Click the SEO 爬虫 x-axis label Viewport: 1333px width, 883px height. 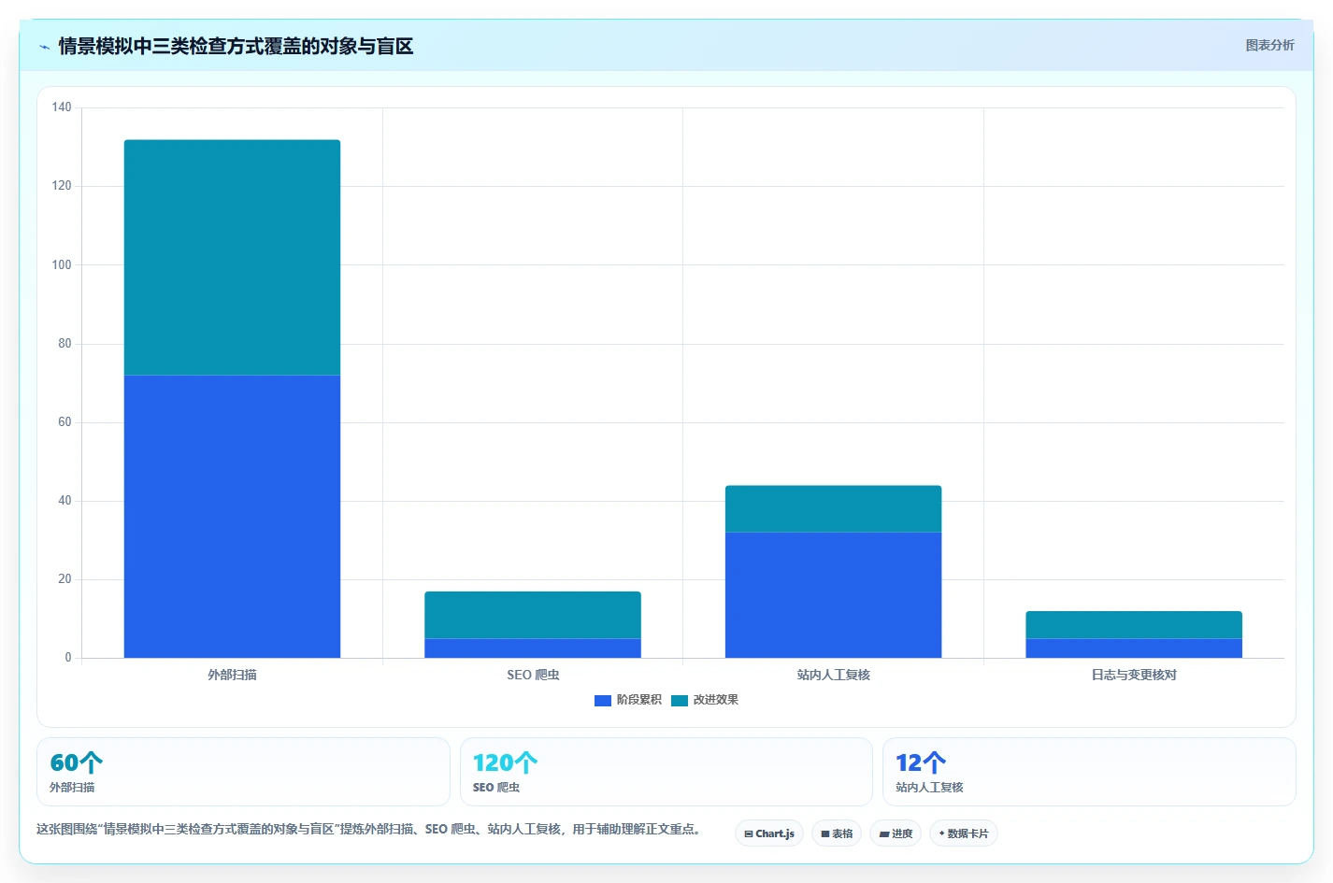coord(533,675)
